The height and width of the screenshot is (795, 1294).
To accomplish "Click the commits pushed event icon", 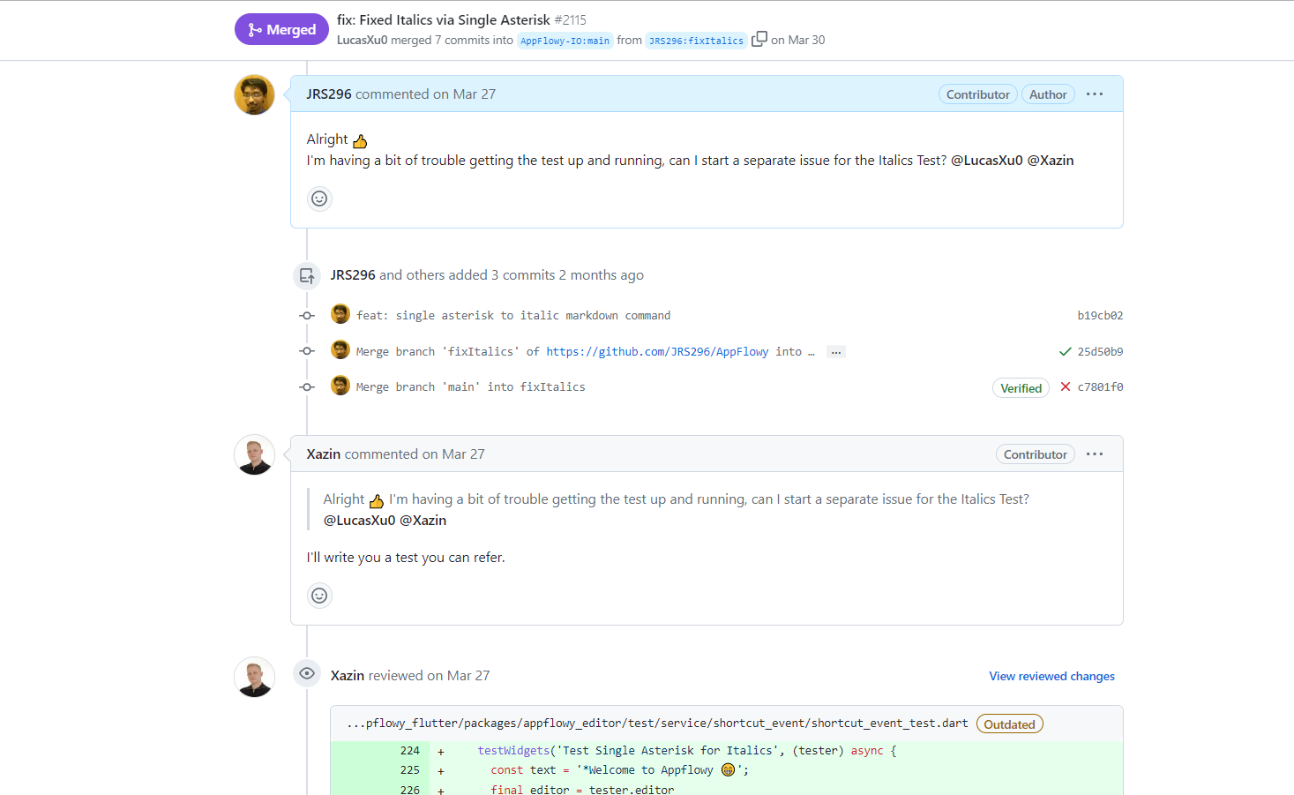I will click(x=307, y=275).
